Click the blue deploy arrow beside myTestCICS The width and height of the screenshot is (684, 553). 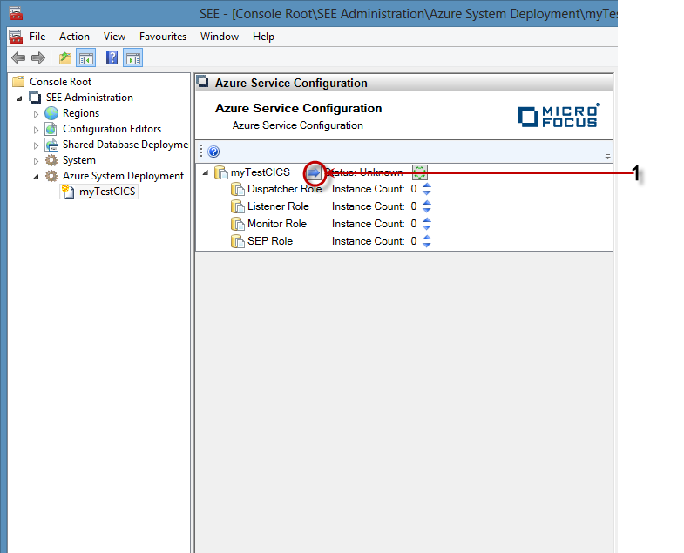(314, 172)
